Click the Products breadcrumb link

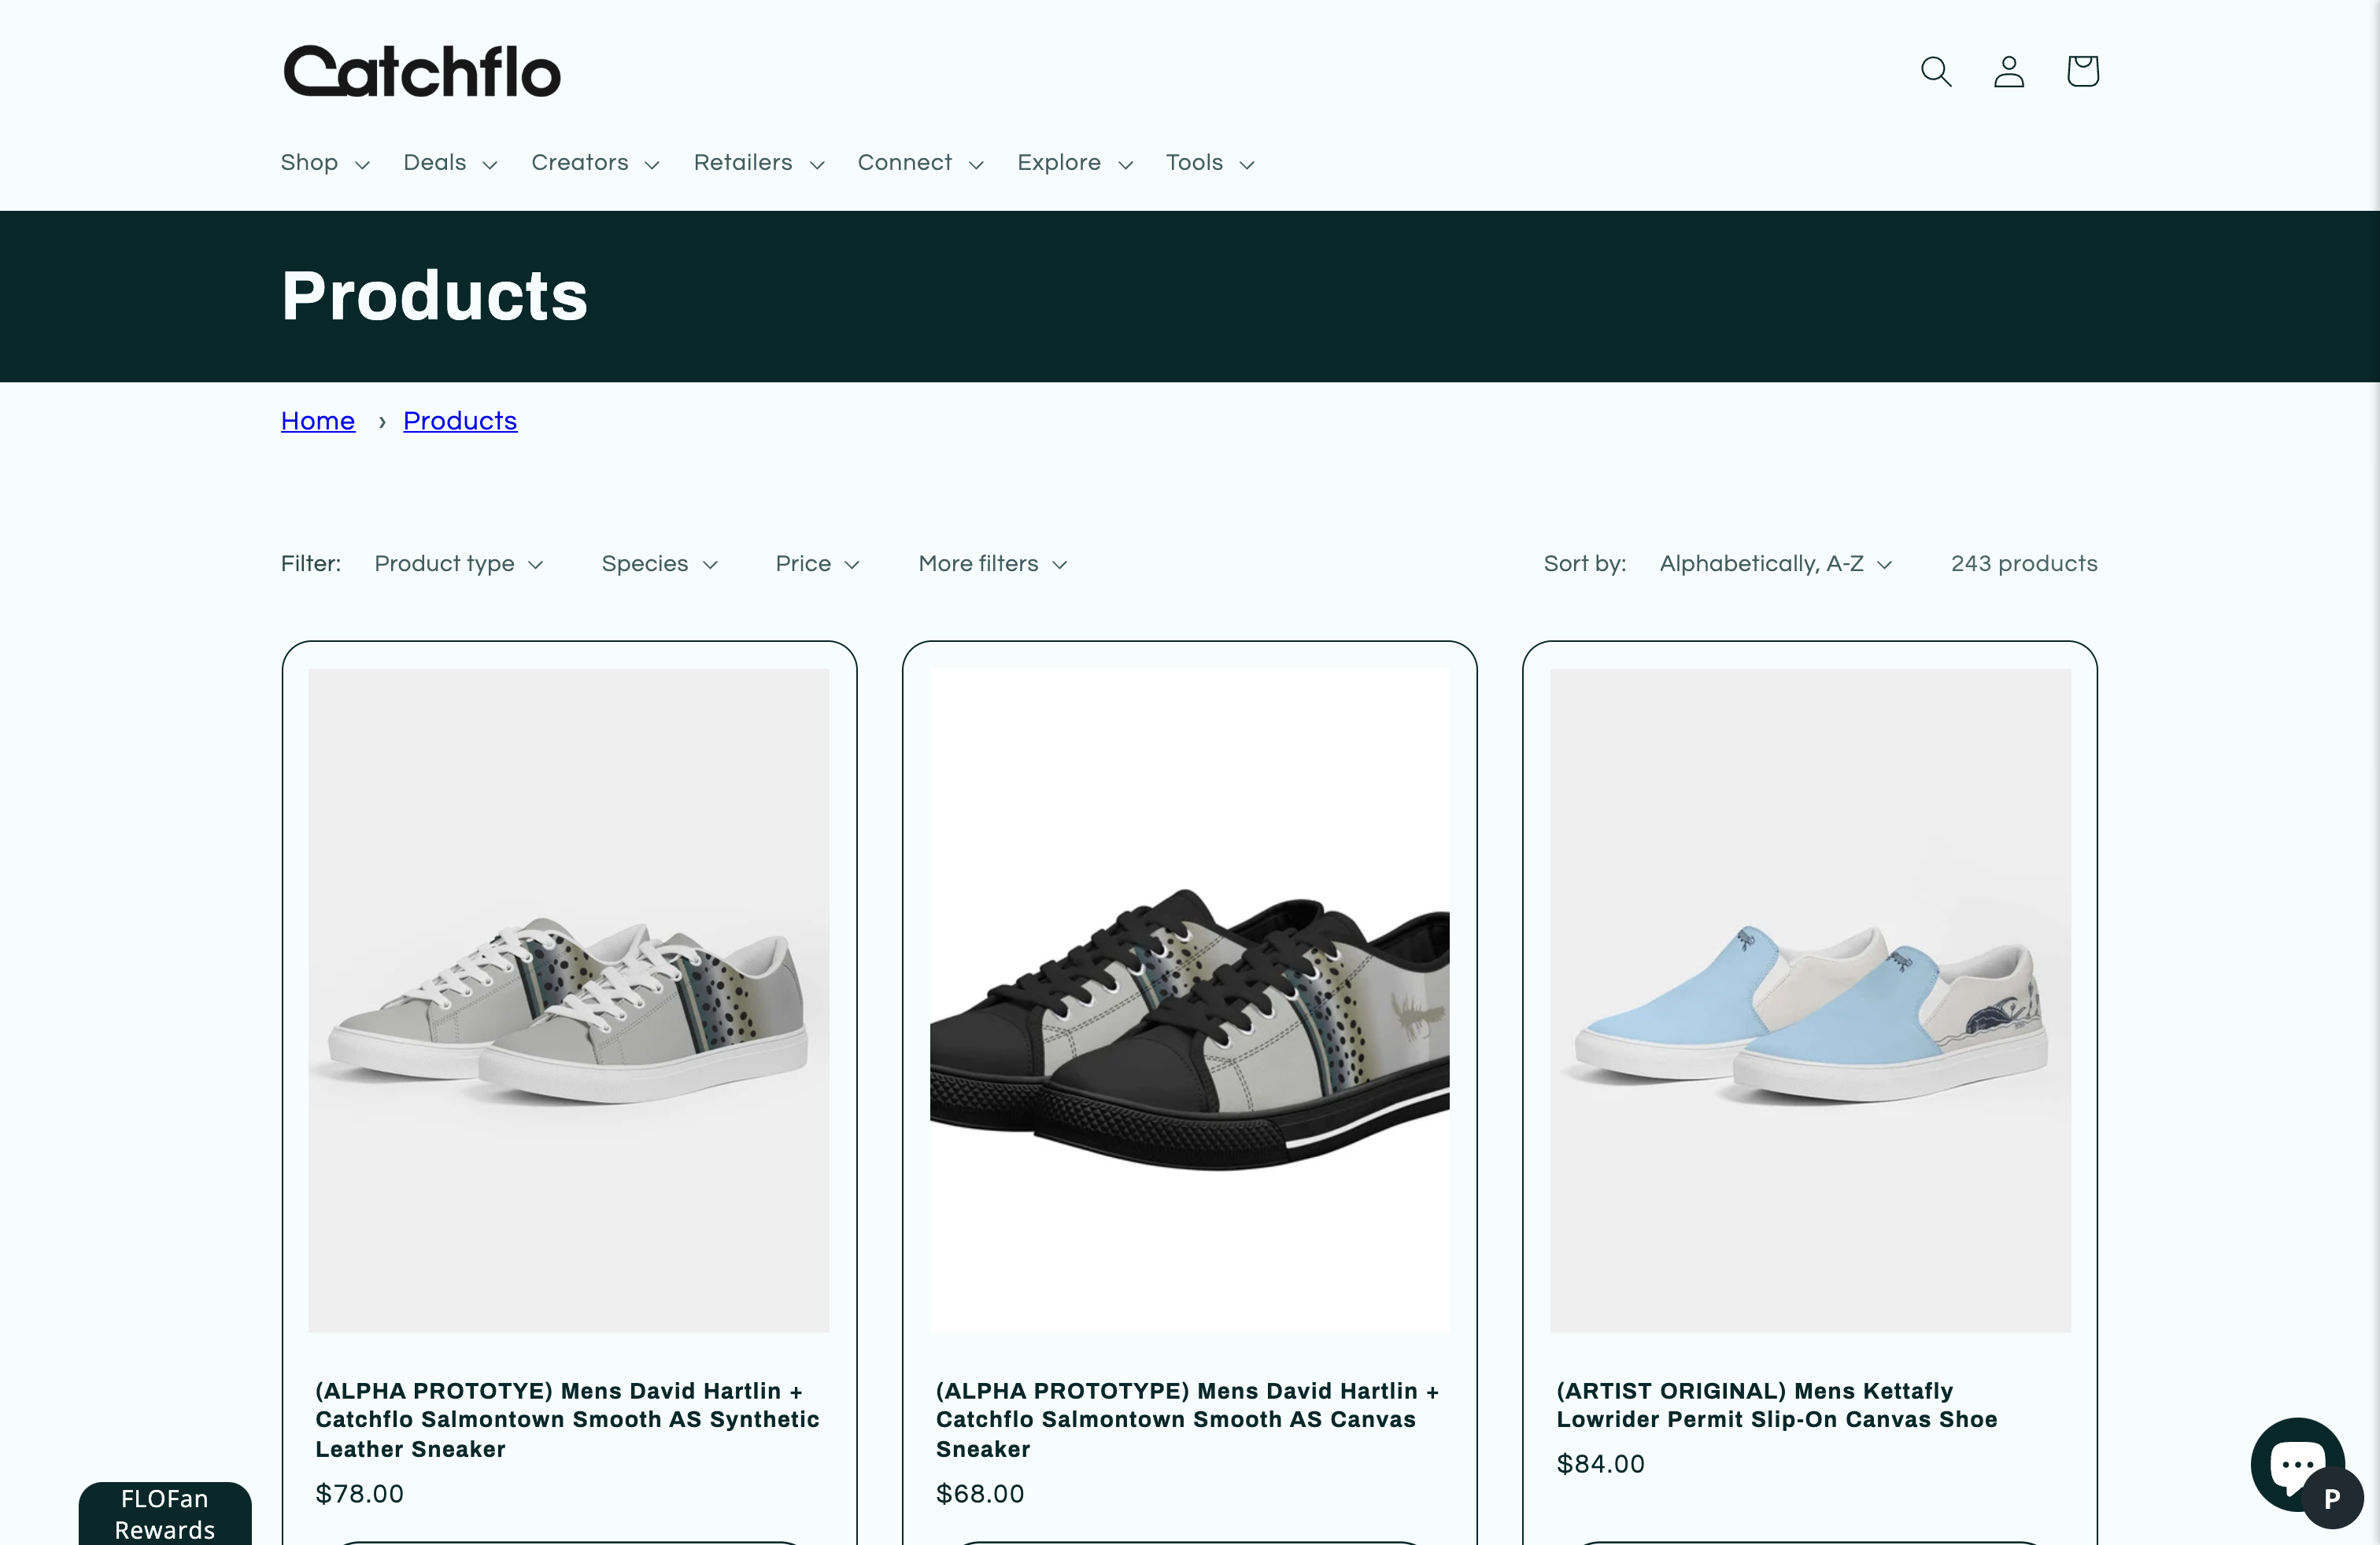pyautogui.click(x=460, y=421)
